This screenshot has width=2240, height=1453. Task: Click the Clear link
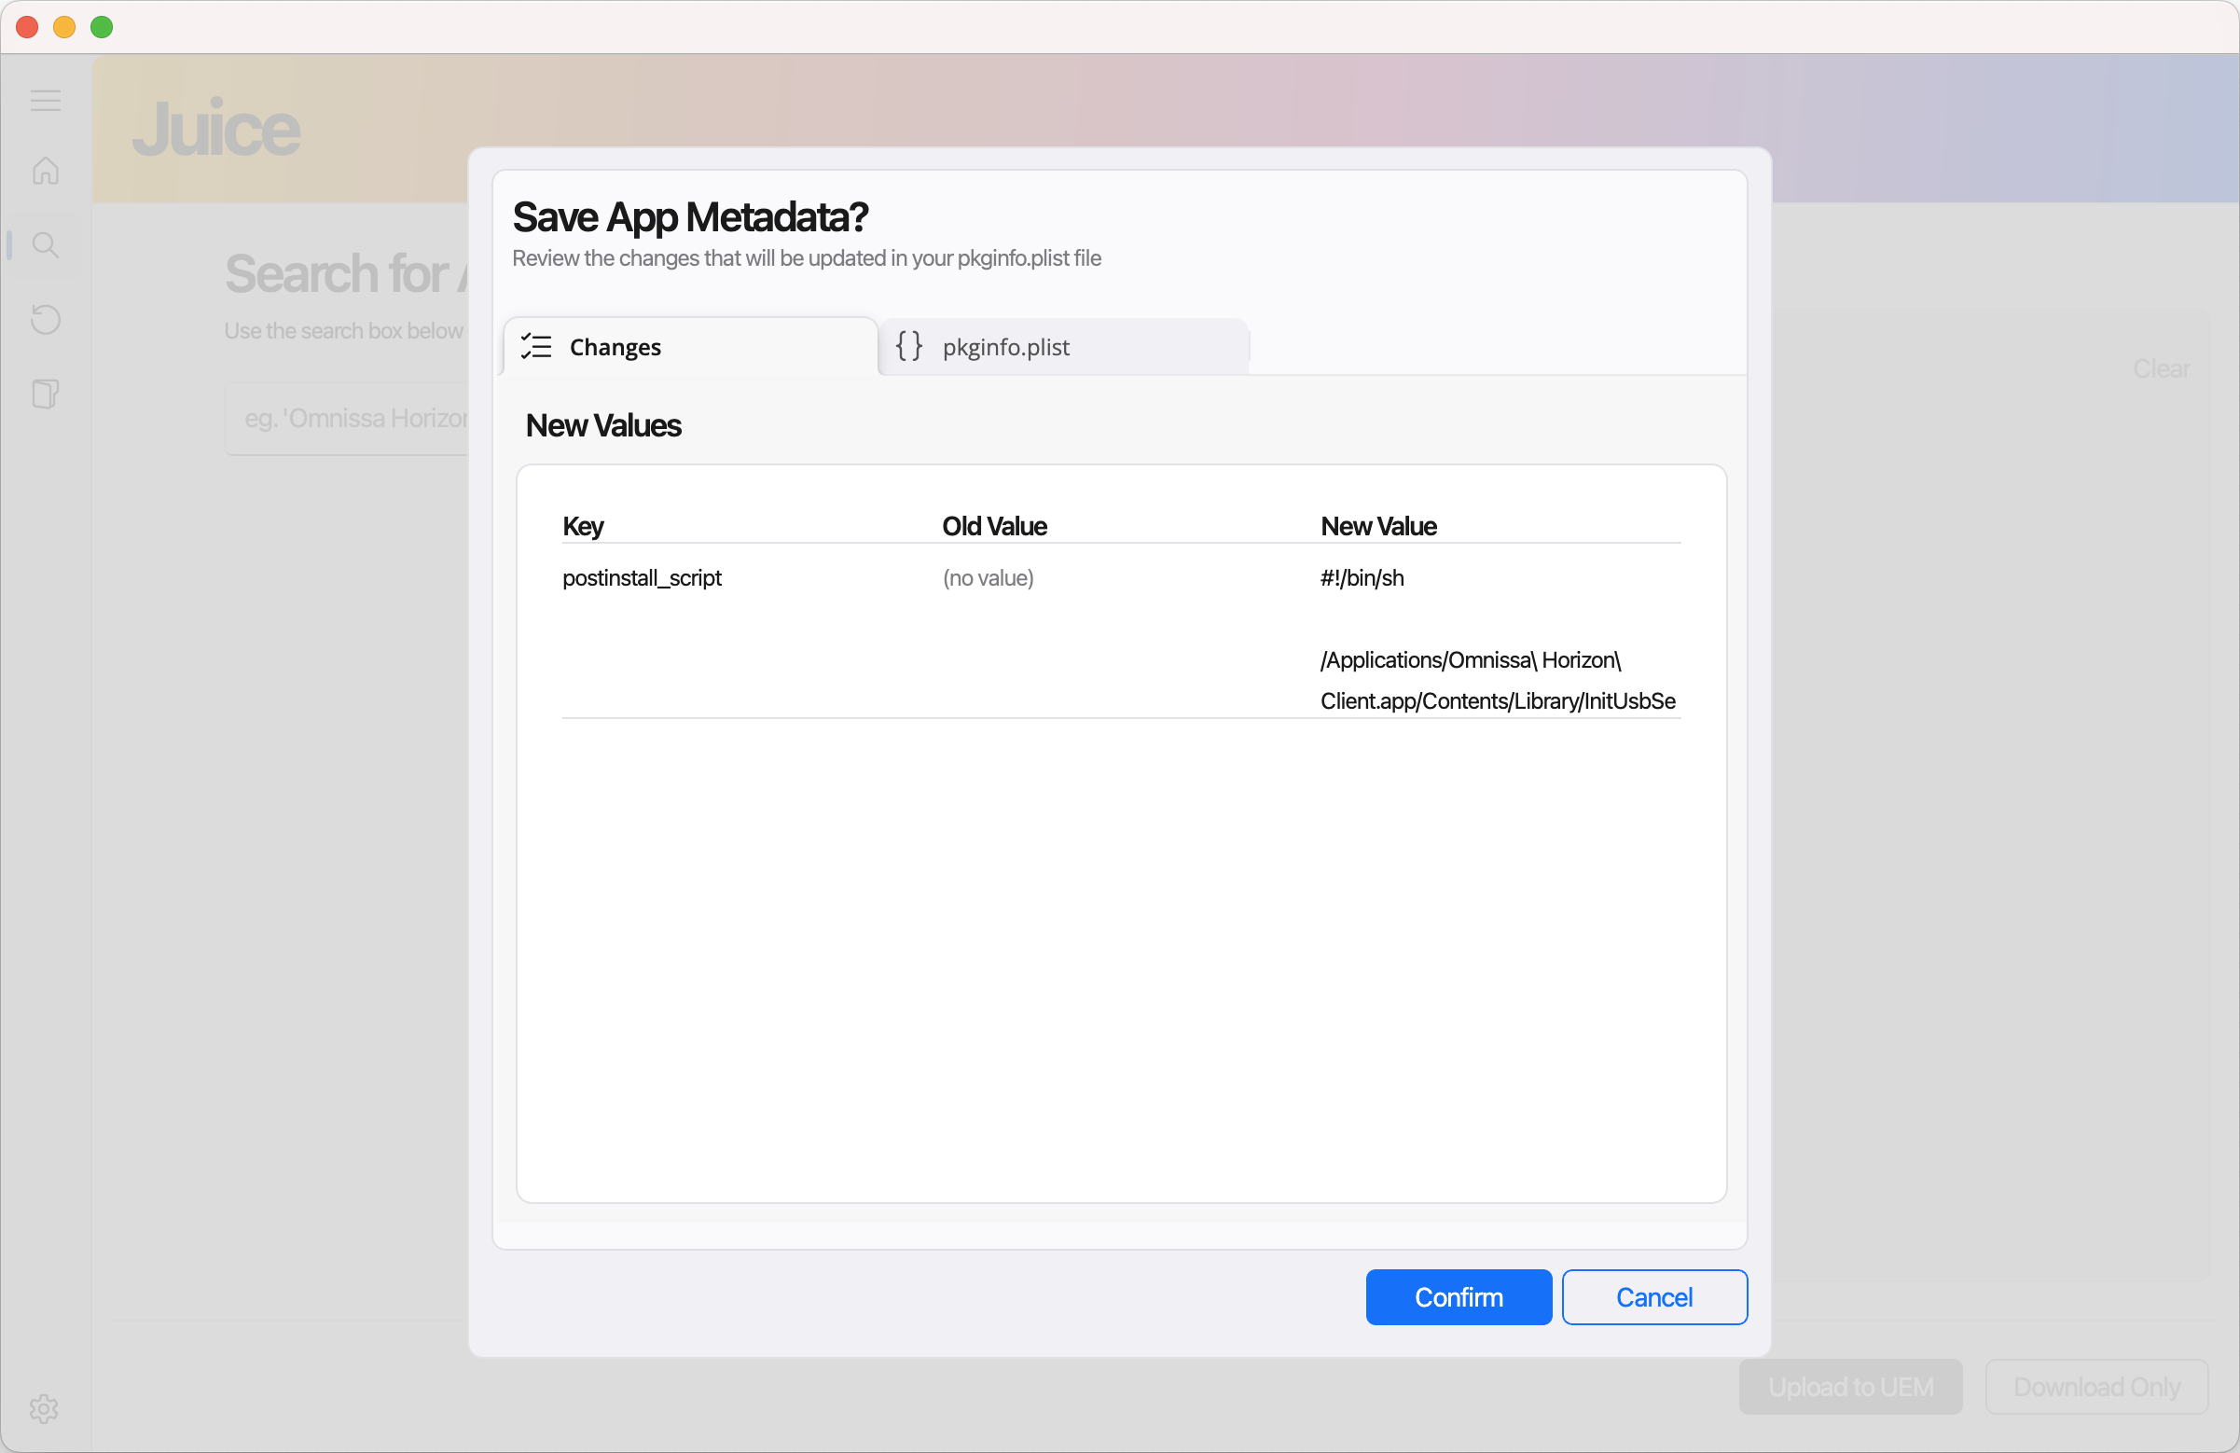(2161, 369)
